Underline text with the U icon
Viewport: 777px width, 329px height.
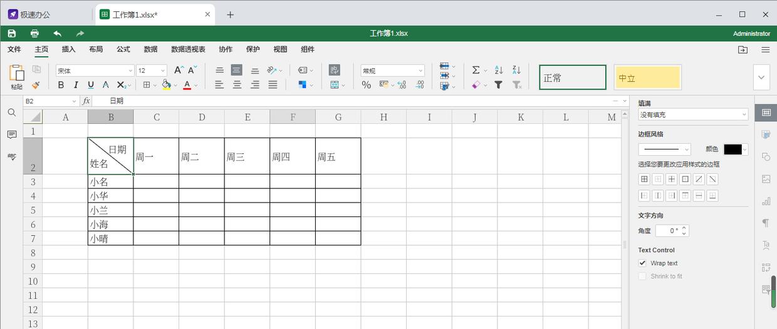click(x=91, y=85)
